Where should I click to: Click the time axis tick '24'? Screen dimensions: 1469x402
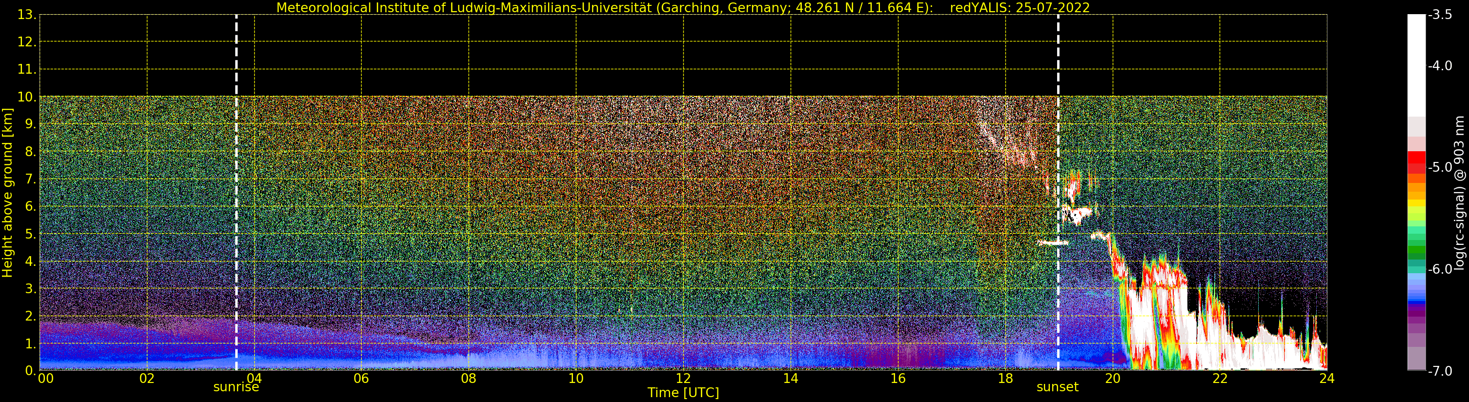pos(1327,379)
